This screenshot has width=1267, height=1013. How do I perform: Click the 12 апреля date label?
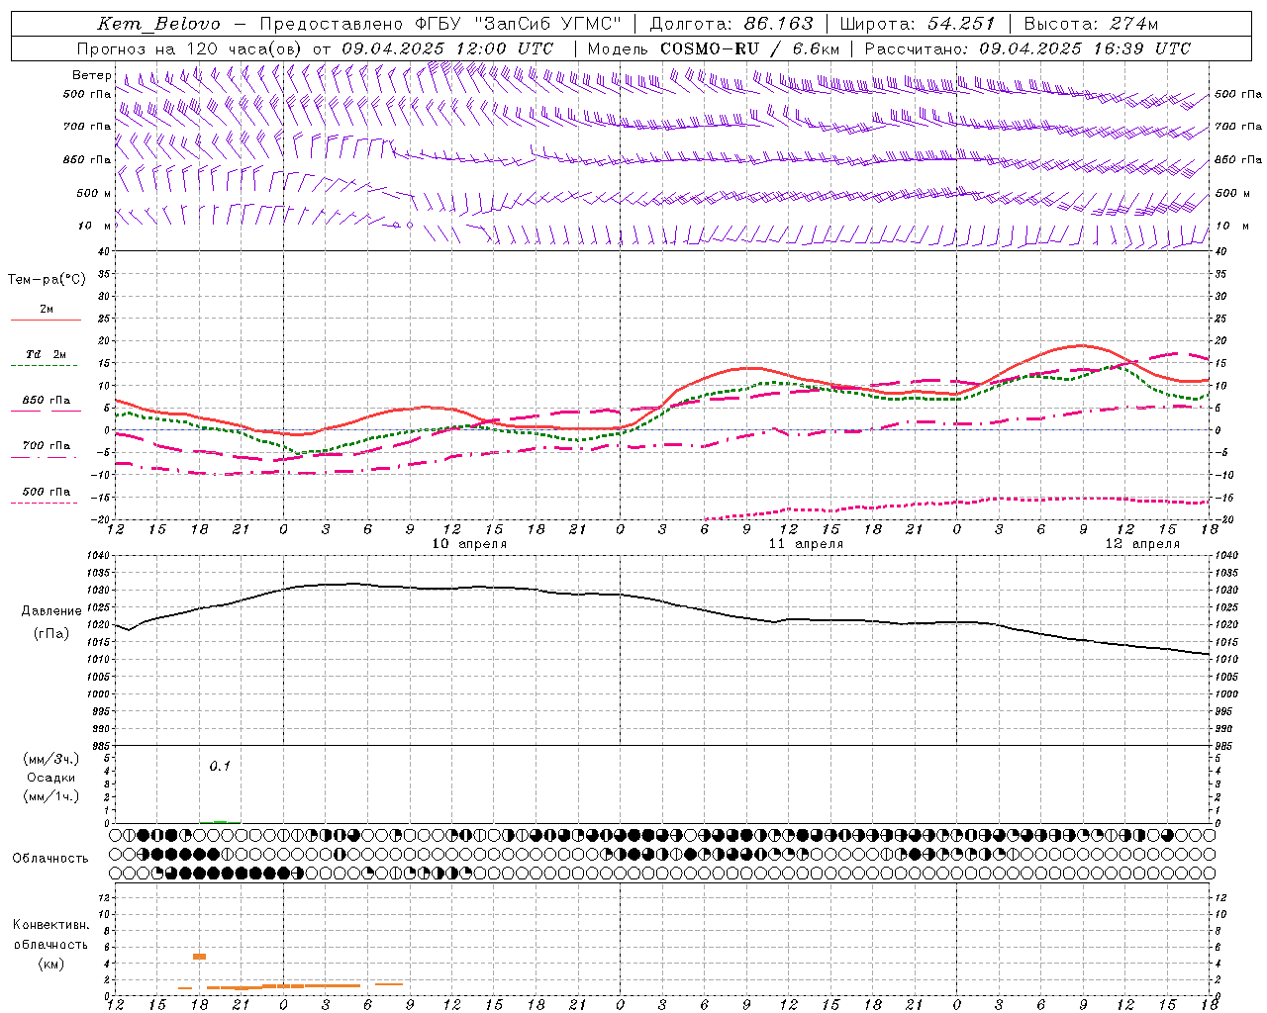1142,544
